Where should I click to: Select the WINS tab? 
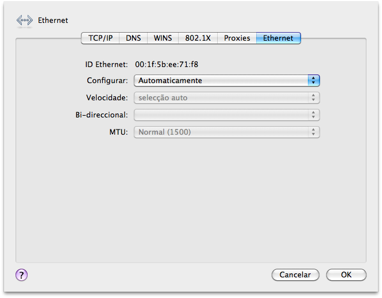(163, 38)
